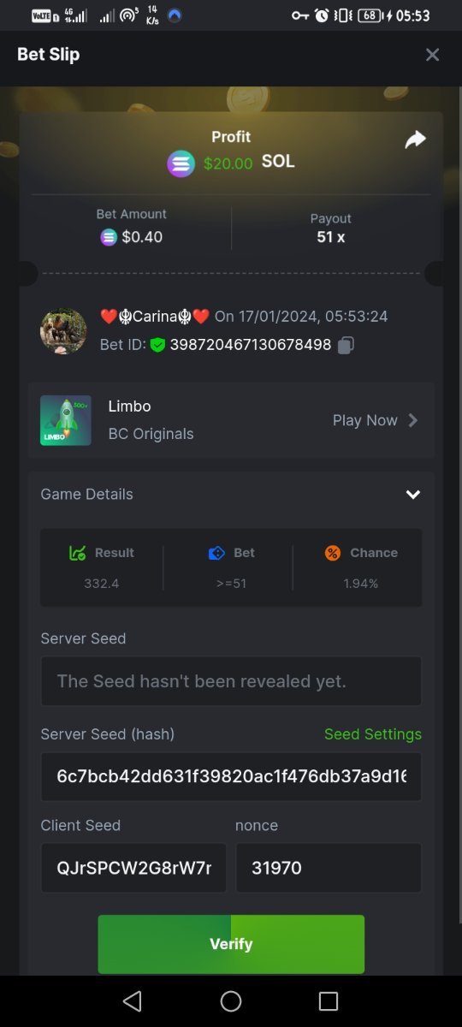Tap the unrevealed Server Seed field

pyautogui.click(x=231, y=681)
